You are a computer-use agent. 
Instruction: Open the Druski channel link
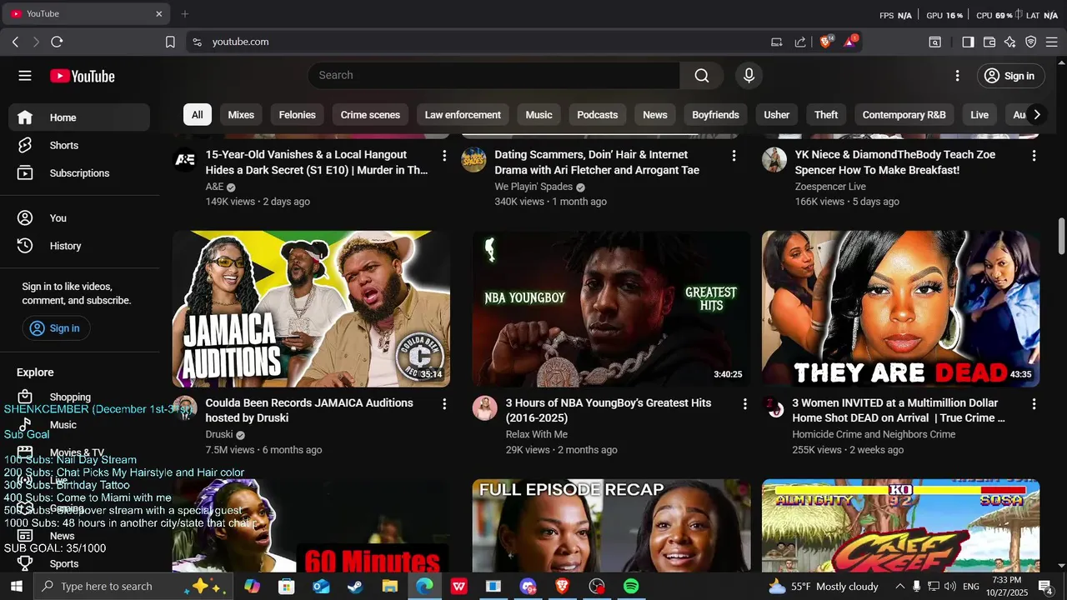click(219, 435)
